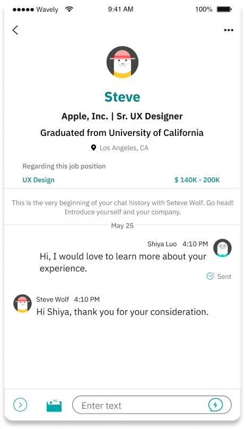Open the teal briefcase attachment icon
The height and width of the screenshot is (429, 245).
tap(54, 406)
